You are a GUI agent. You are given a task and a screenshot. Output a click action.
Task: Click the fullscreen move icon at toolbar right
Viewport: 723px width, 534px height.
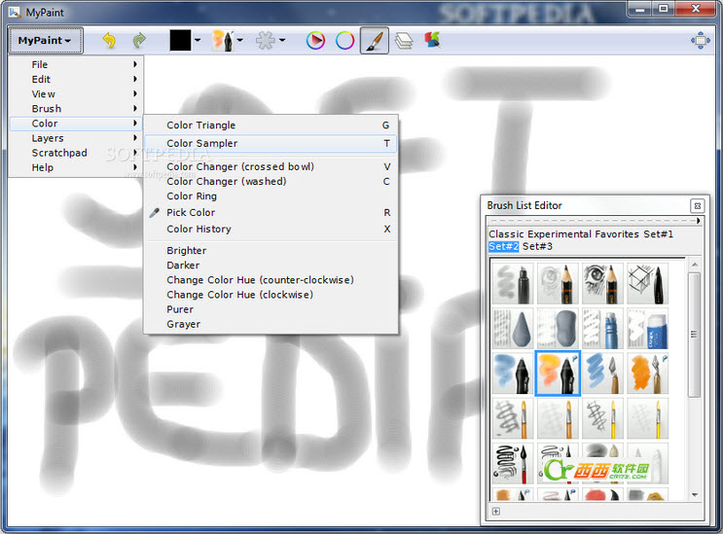[701, 41]
